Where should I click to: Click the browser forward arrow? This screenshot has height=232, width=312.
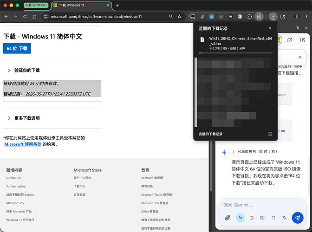pyautogui.click(x=15, y=17)
